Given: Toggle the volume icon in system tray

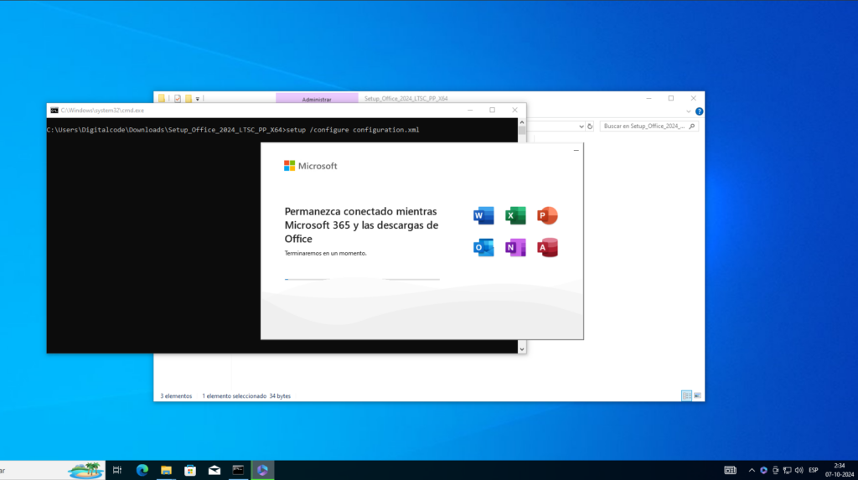Looking at the screenshot, I should pyautogui.click(x=799, y=470).
